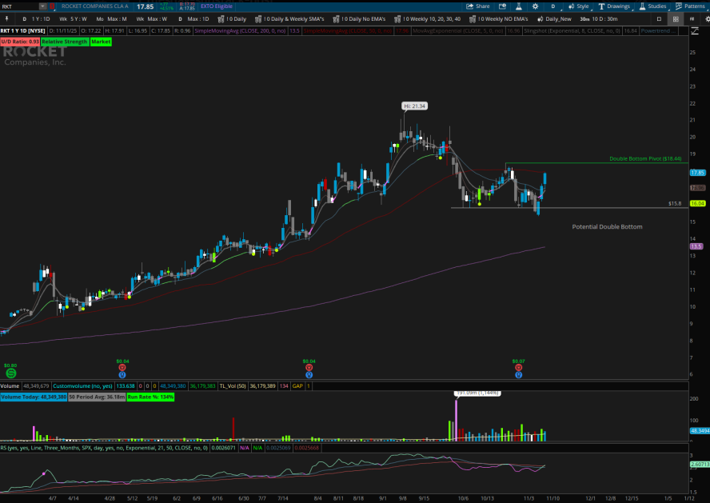The height and width of the screenshot is (503, 710).
Task: Load '! 0 Daily No EMA's' study set
Action: coord(359,19)
